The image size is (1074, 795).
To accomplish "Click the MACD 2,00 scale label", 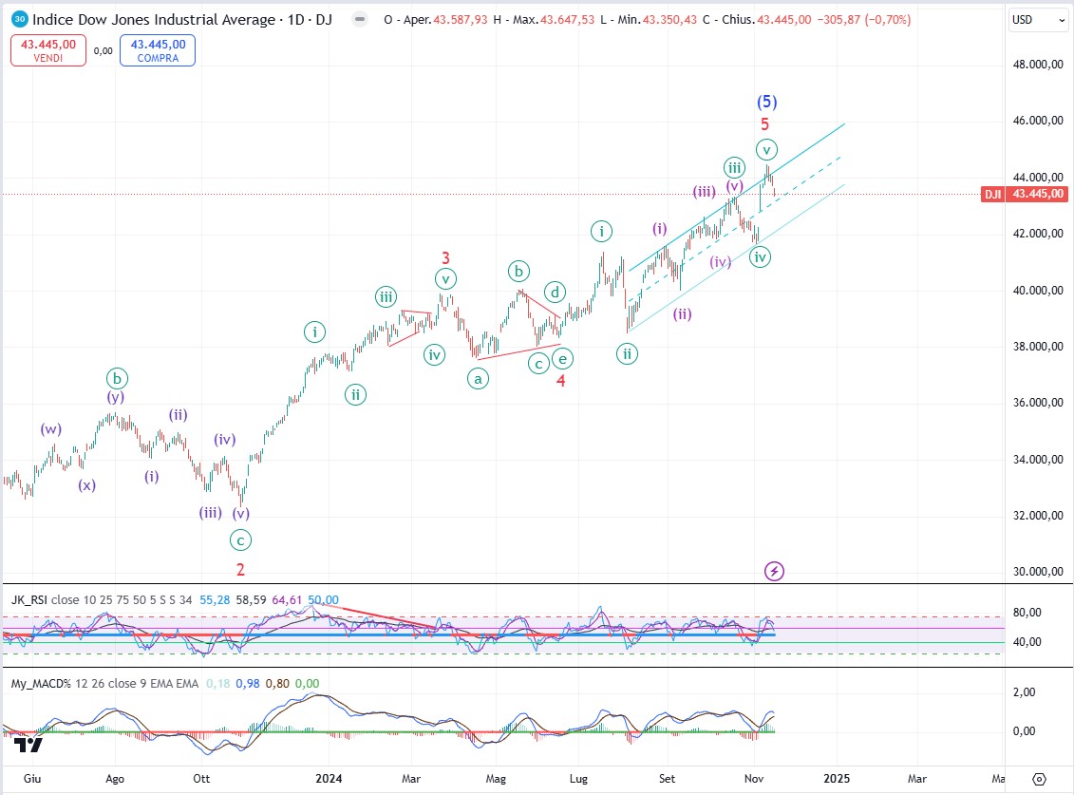I will (1024, 692).
